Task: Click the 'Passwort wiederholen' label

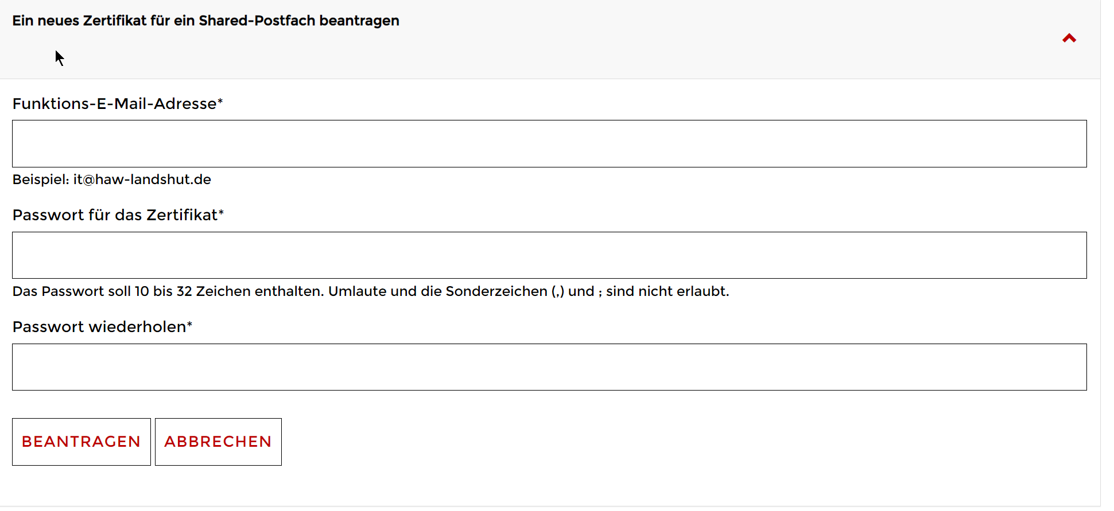Action: (x=99, y=327)
